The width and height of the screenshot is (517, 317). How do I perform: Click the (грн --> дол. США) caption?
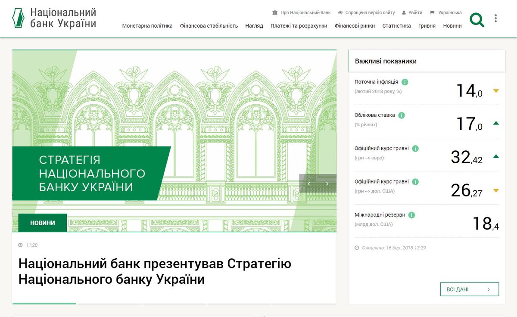click(x=374, y=191)
